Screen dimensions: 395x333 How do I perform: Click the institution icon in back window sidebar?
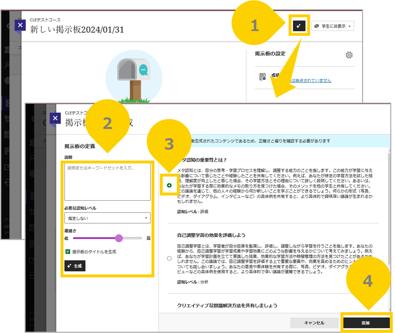7,49
